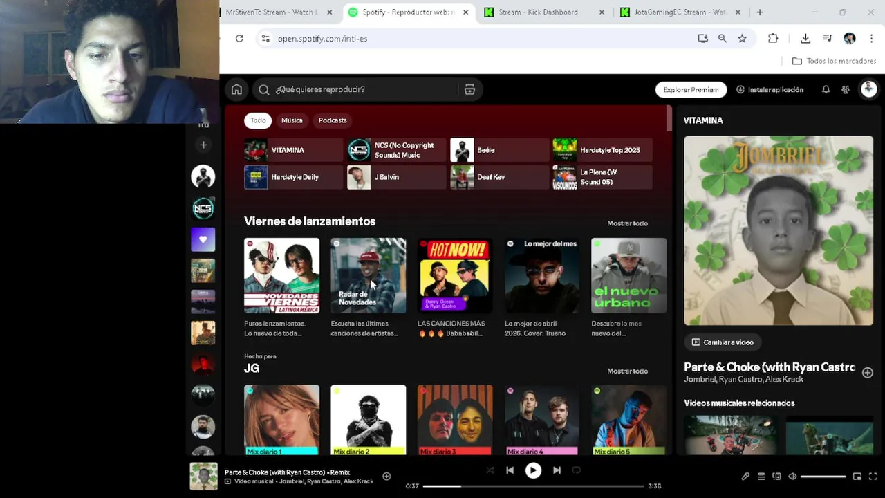
Task: Open a new browser tab
Action: pos(759,12)
